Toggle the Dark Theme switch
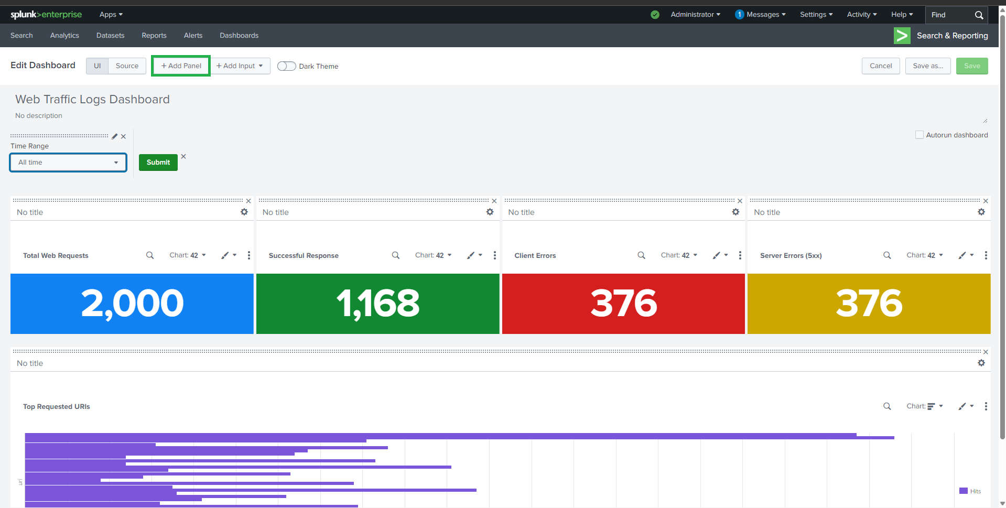1006x508 pixels. (x=286, y=66)
